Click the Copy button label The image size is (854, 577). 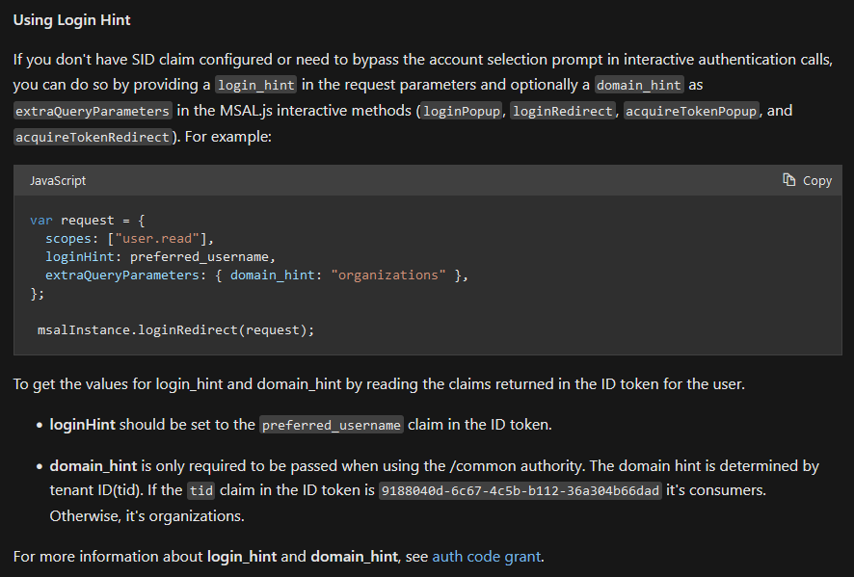817,181
